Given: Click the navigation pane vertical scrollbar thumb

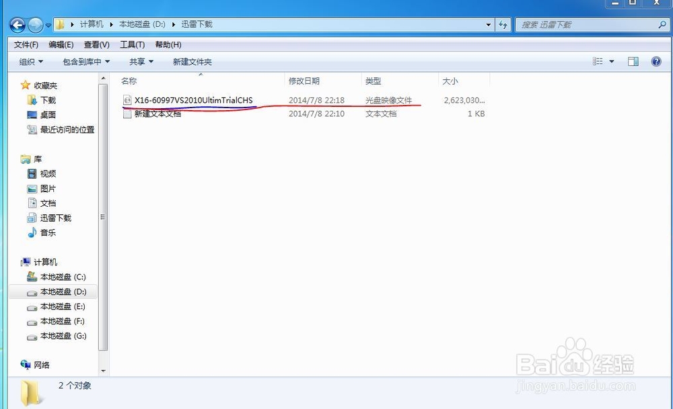Looking at the screenshot, I should click(103, 218).
